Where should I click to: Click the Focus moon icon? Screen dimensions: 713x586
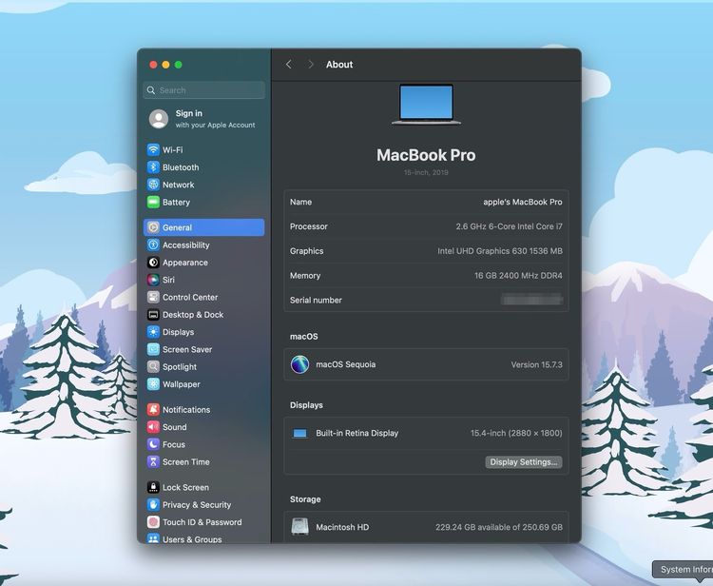point(153,444)
